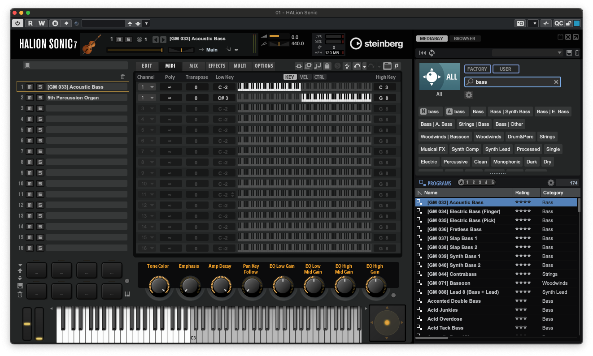
Task: Click the 'Monophonic' filter tag
Action: (x=506, y=162)
